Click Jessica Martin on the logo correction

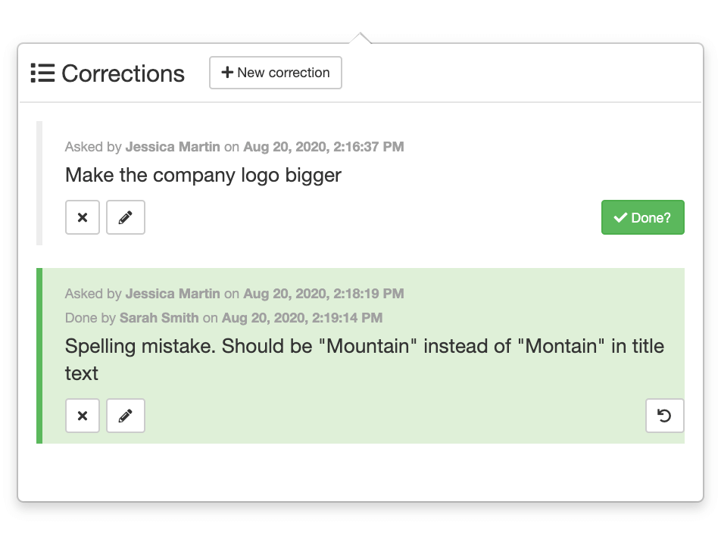[x=173, y=147]
